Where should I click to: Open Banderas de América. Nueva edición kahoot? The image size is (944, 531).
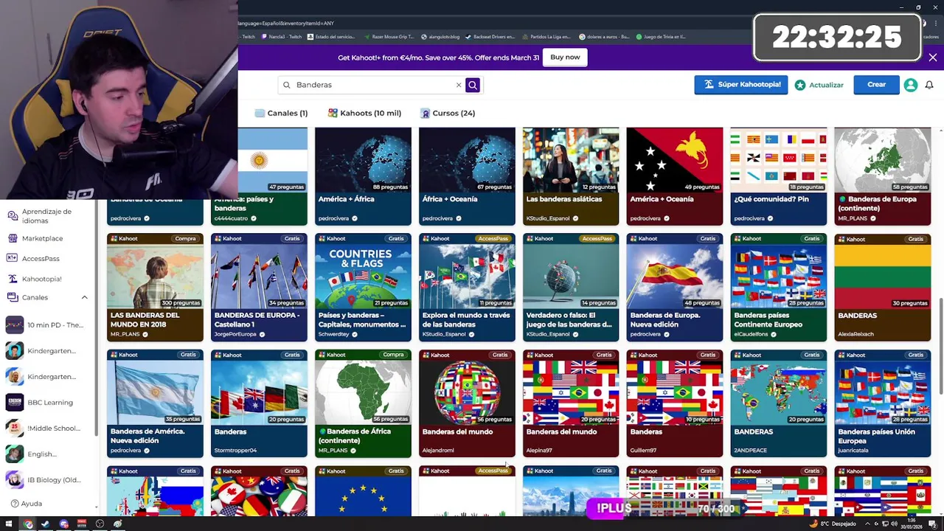point(155,404)
